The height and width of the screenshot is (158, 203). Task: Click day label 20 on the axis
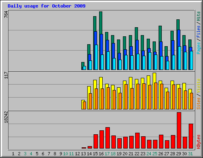pyautogui.click(x=125, y=154)
